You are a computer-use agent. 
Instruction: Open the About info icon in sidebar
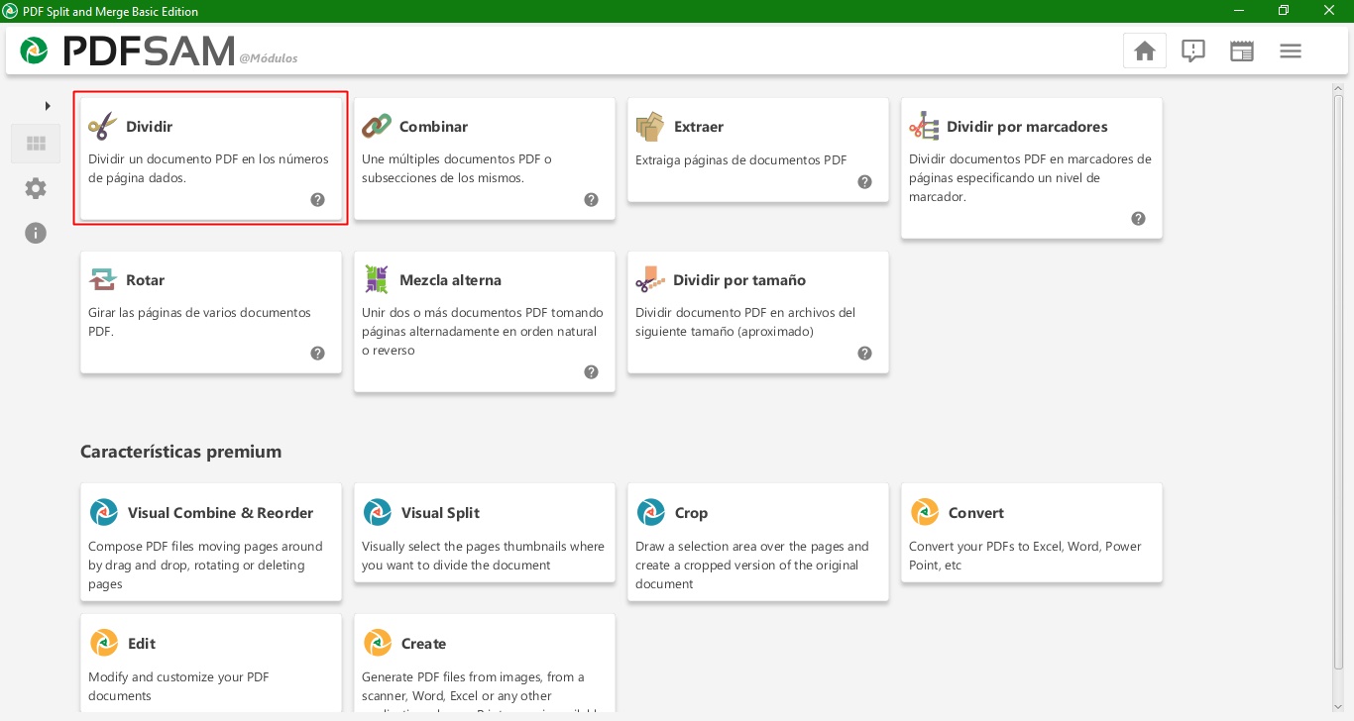(36, 233)
